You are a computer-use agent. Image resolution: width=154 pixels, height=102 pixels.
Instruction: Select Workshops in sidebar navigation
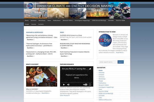coord(102,79)
